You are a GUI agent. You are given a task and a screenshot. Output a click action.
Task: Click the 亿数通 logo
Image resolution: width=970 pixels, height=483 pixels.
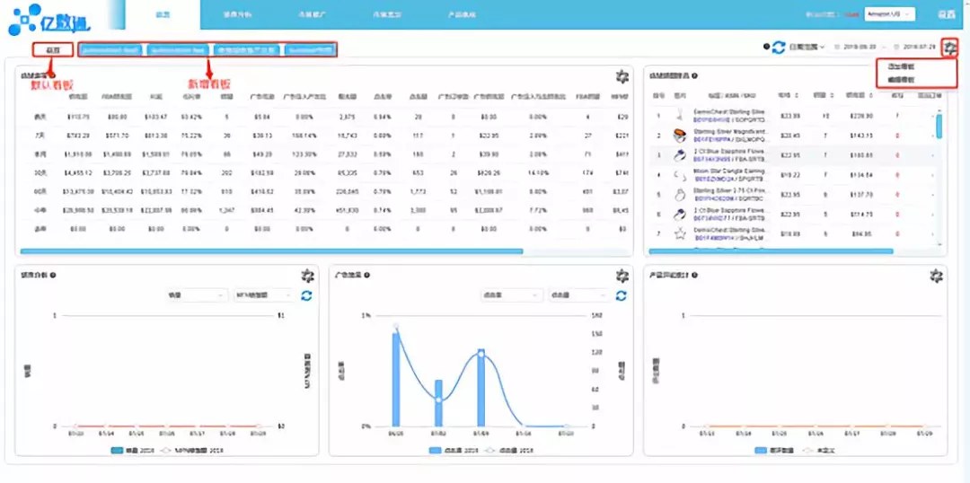pos(49,20)
